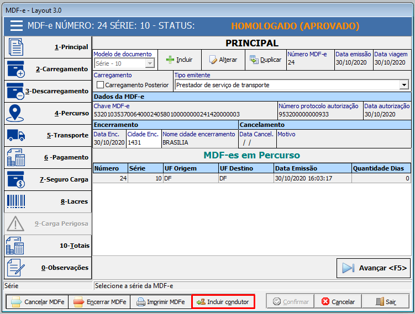This screenshot has width=415, height=314.
Task: Click the Pagamento calculator icon
Action: [15, 157]
